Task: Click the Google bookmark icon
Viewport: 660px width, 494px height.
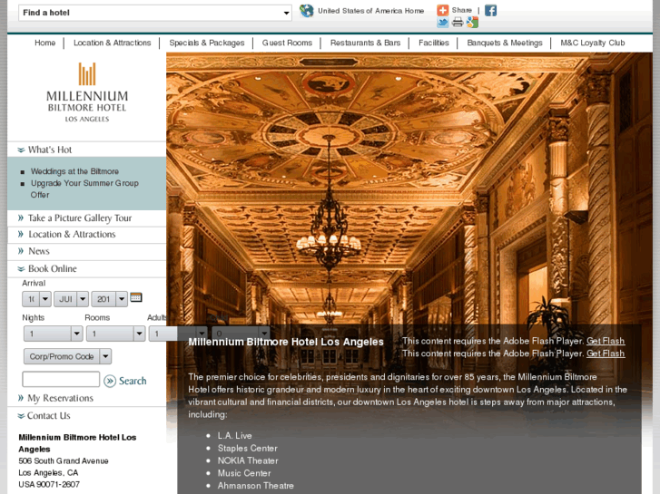Action: [x=472, y=23]
